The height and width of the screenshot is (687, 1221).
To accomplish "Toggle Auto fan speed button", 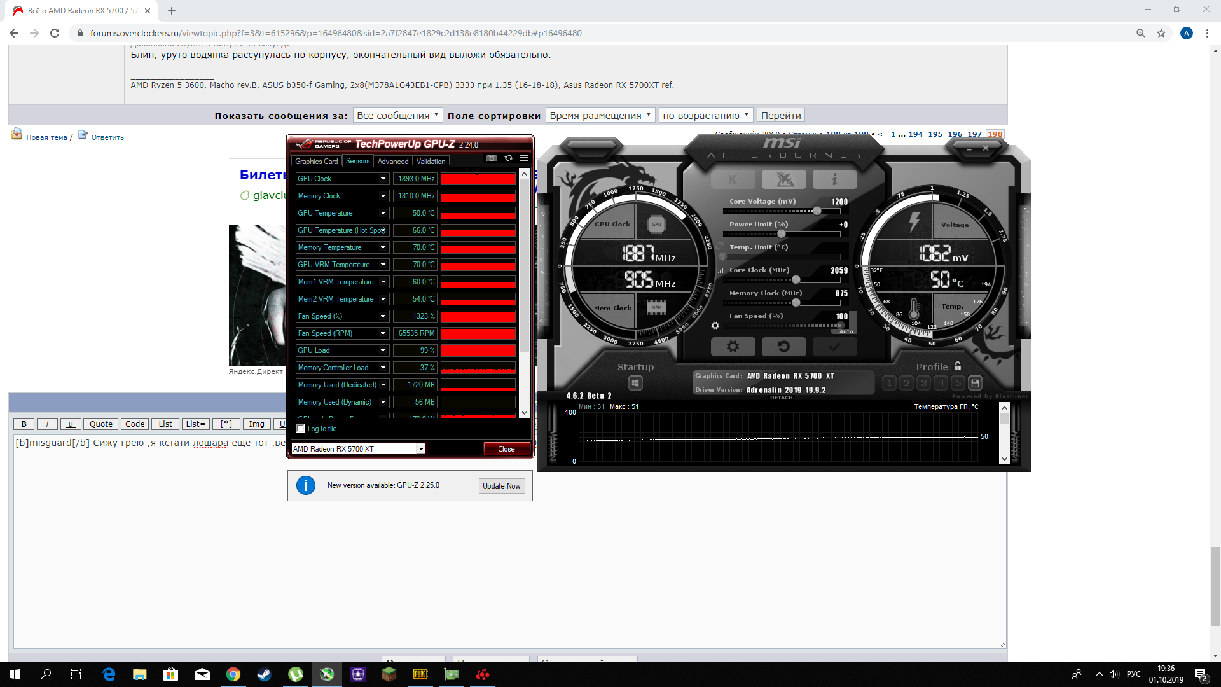I will [x=846, y=331].
